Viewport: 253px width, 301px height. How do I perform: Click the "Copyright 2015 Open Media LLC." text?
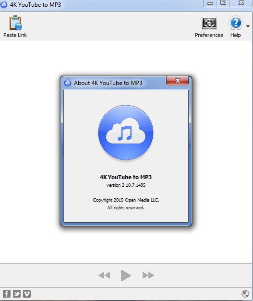tap(126, 200)
